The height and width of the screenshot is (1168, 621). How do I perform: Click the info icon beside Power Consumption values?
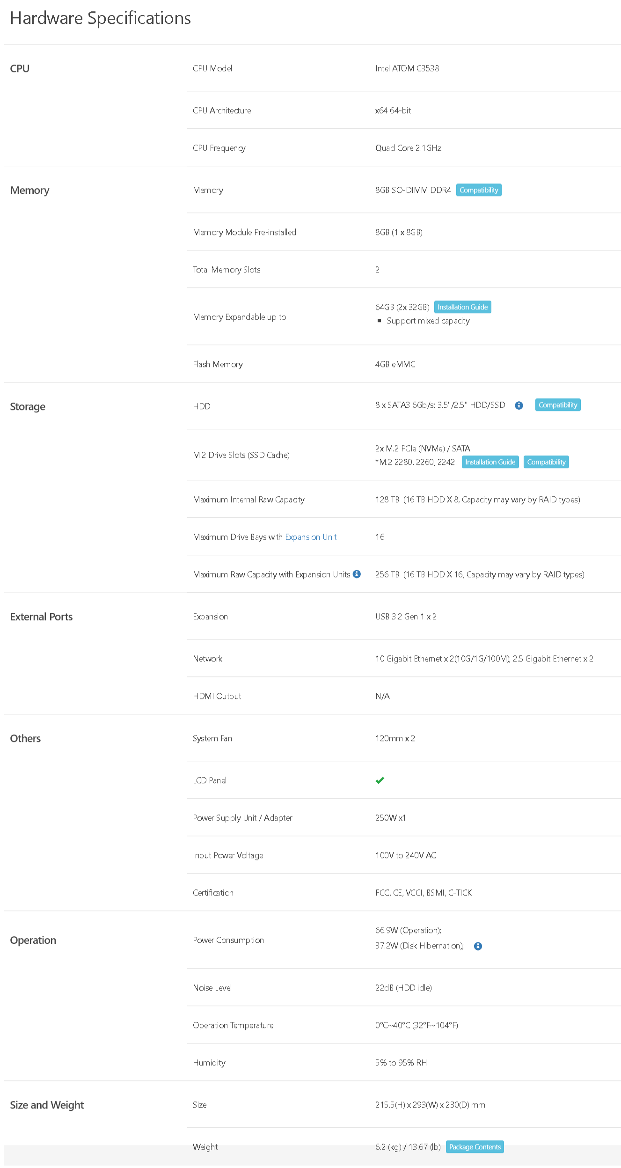(478, 946)
